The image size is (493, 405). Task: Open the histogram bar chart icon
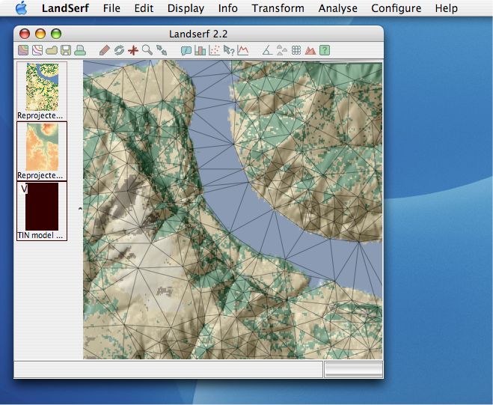point(200,50)
